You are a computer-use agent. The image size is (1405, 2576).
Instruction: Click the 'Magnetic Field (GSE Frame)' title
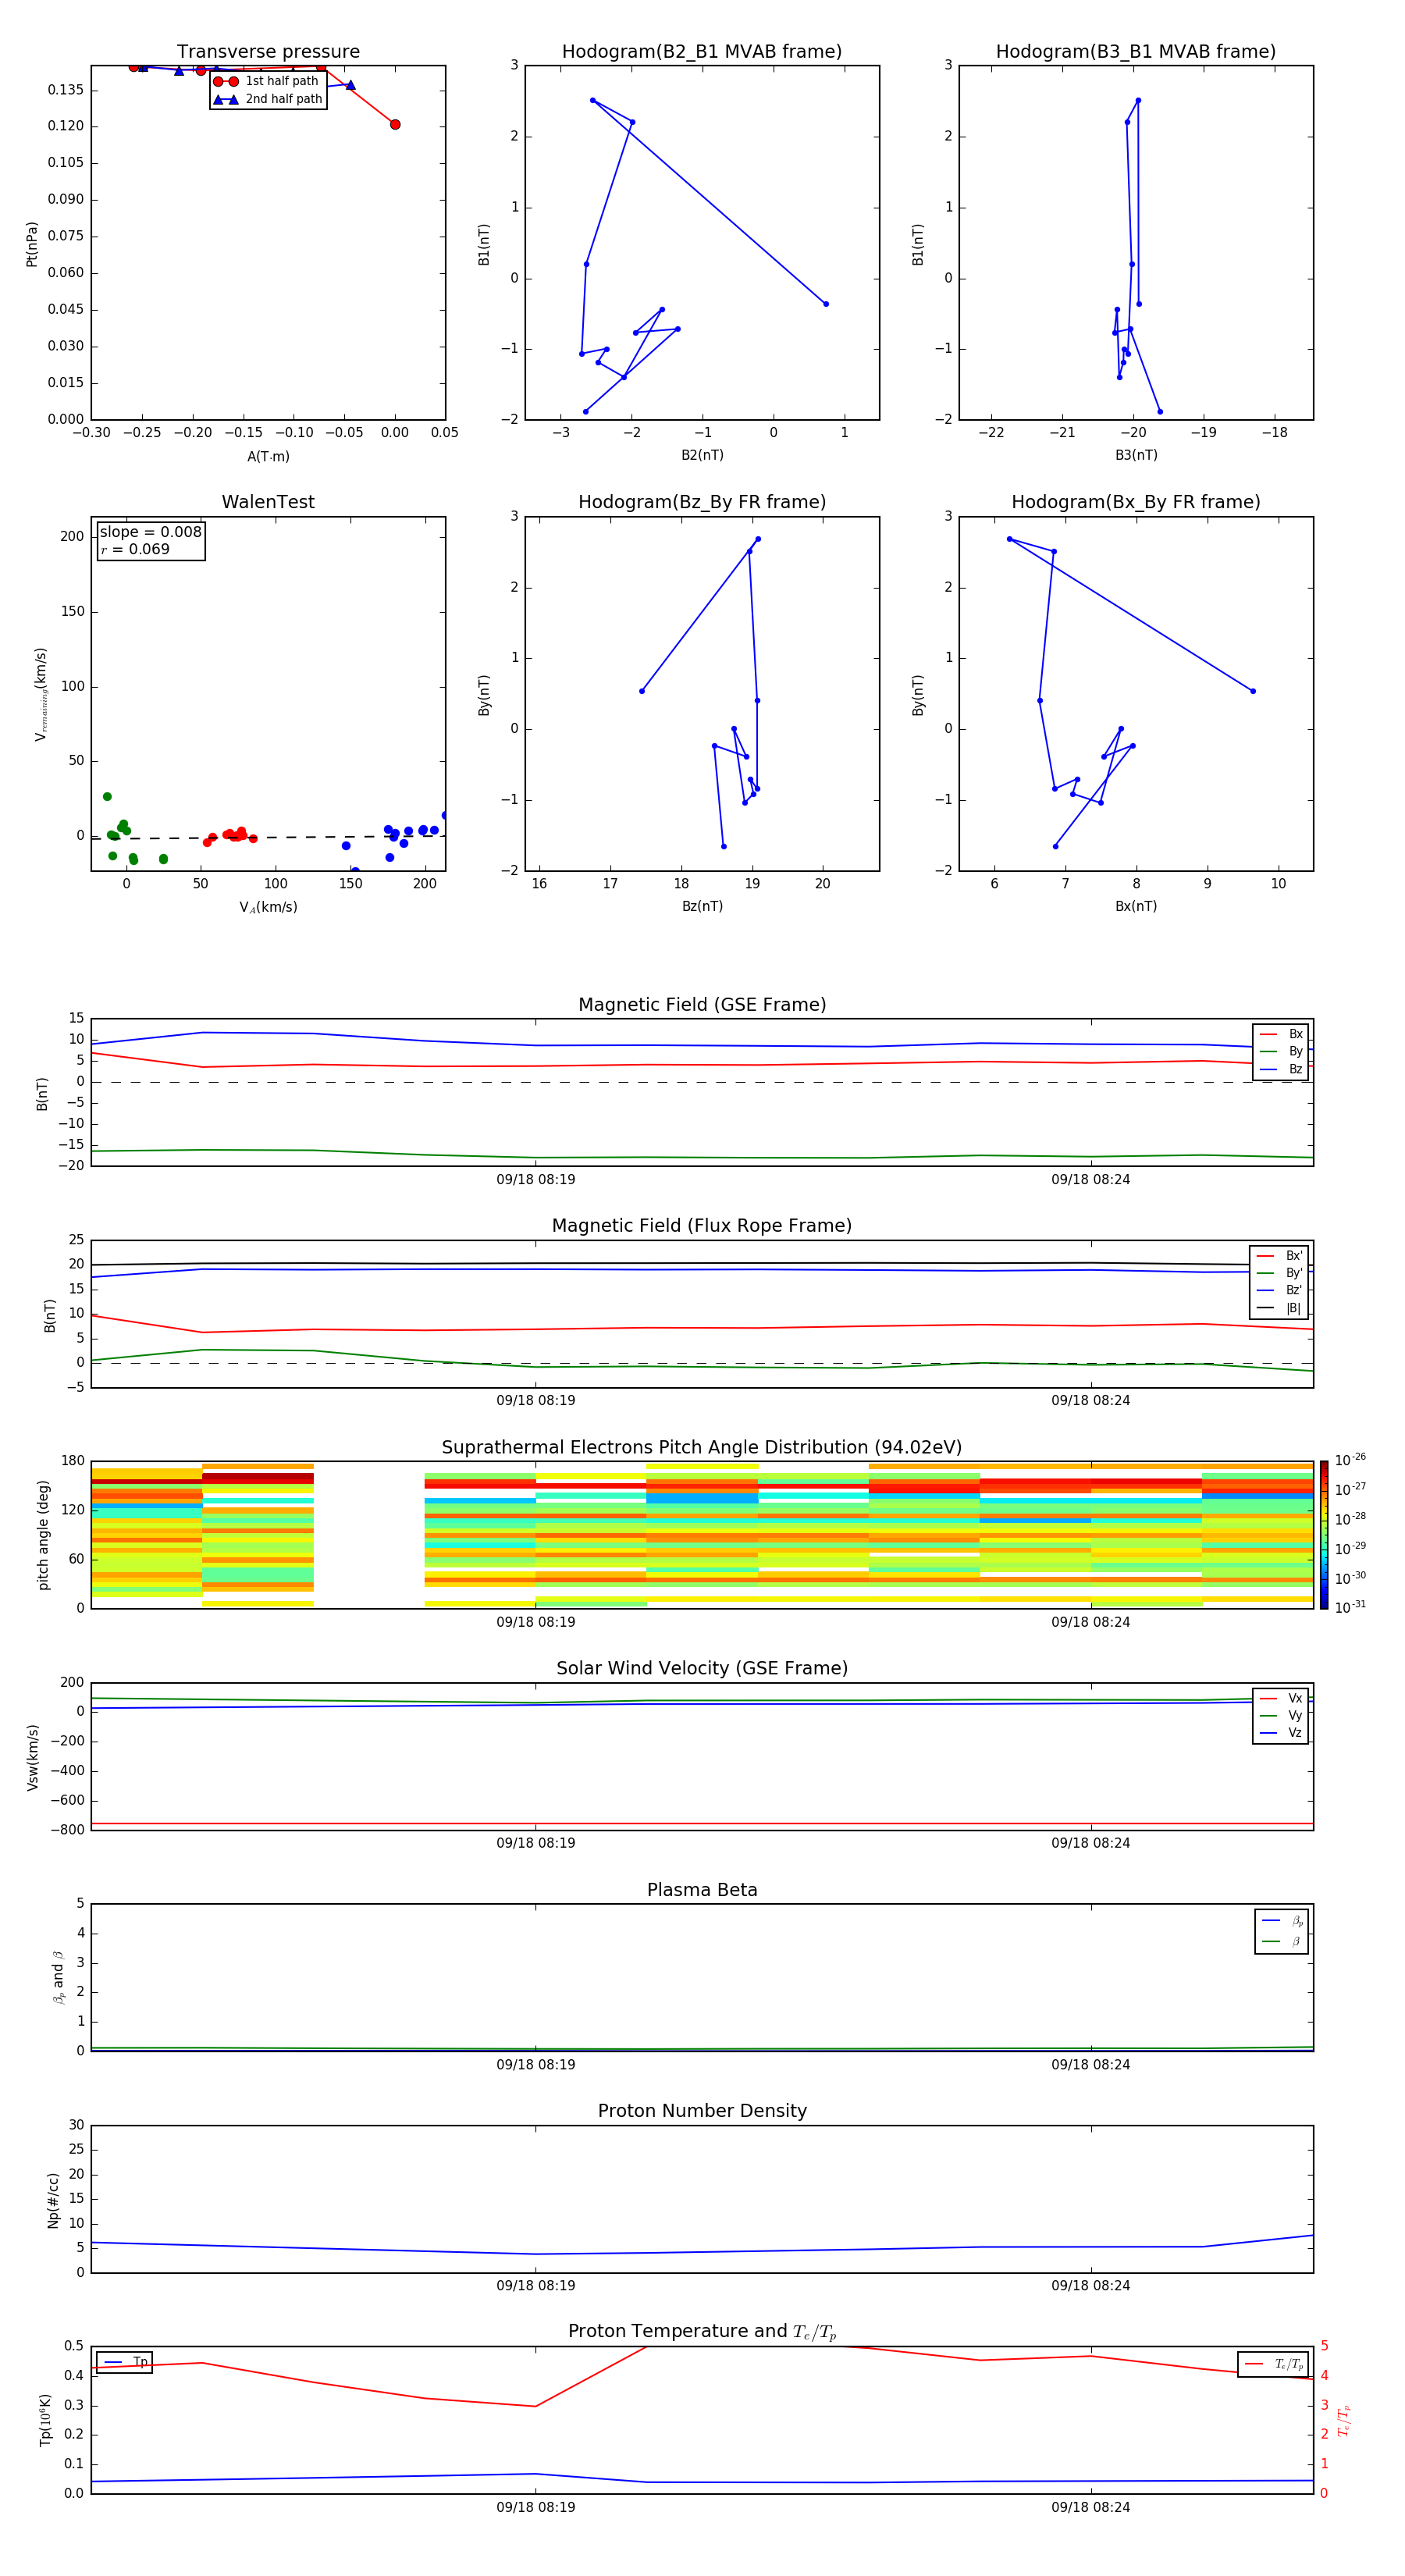(702, 1005)
